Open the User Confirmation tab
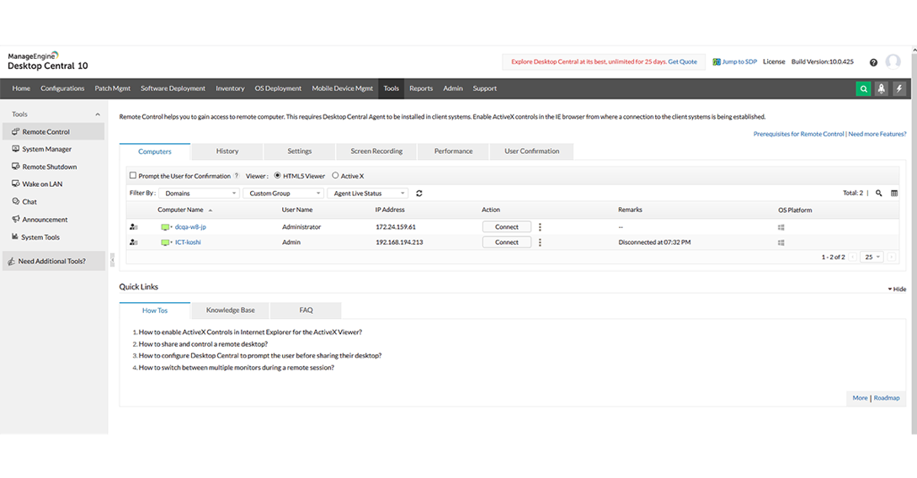Viewport: 917px width, 478px height. (x=531, y=151)
